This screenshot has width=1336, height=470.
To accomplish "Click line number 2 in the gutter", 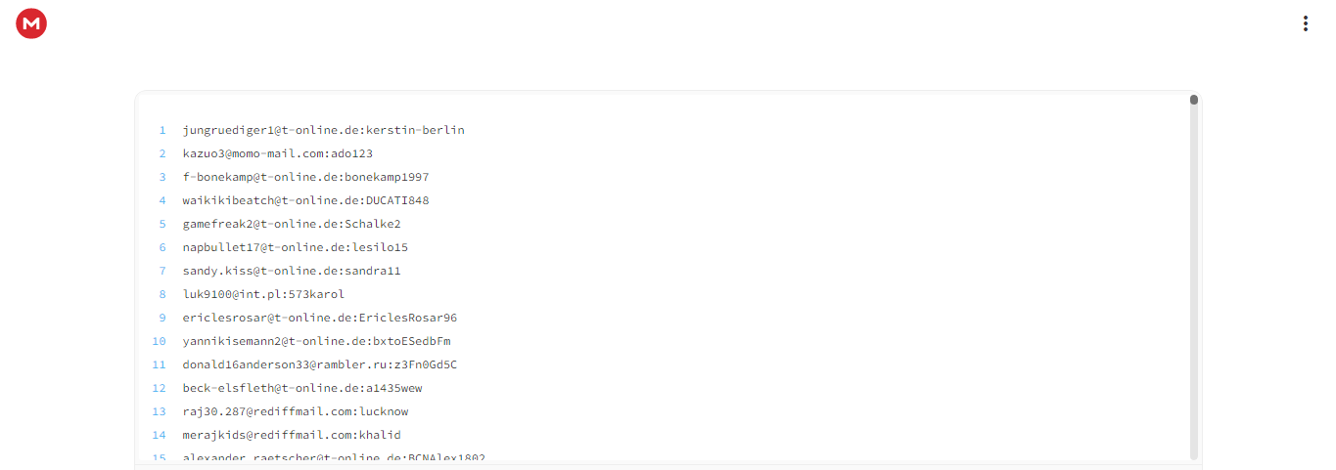I will (x=162, y=153).
